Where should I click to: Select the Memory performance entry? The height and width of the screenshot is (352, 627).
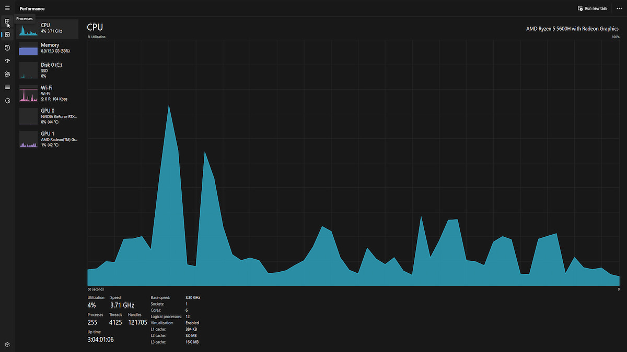click(48, 48)
